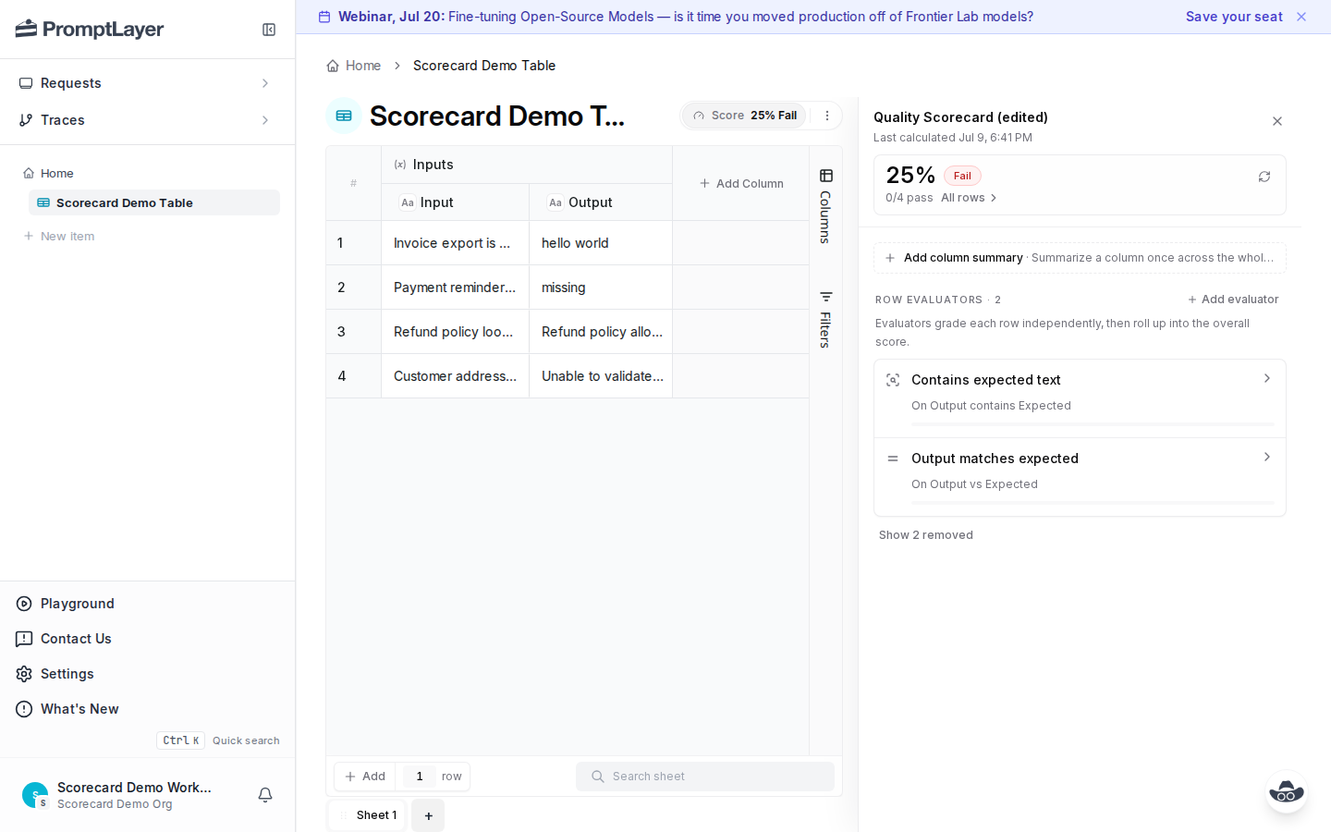Open Contact Us from the sidebar
The image size is (1331, 832).
click(x=147, y=639)
